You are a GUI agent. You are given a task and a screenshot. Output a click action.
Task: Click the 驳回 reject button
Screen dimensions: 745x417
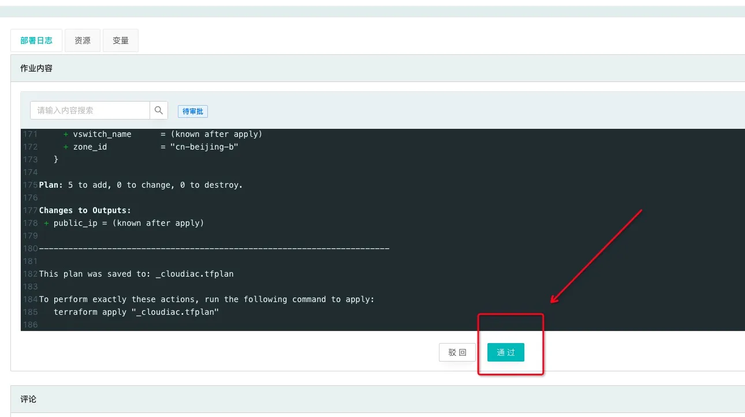tap(457, 352)
